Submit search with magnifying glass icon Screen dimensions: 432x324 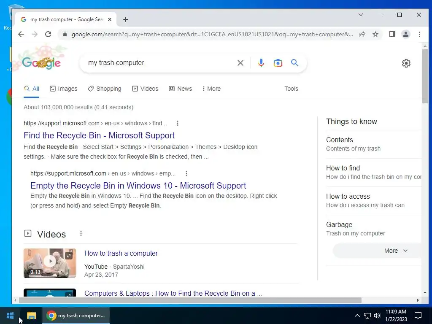point(294,63)
